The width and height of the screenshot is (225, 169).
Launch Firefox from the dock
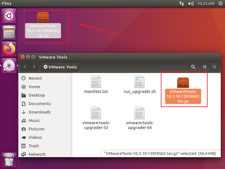(9, 49)
